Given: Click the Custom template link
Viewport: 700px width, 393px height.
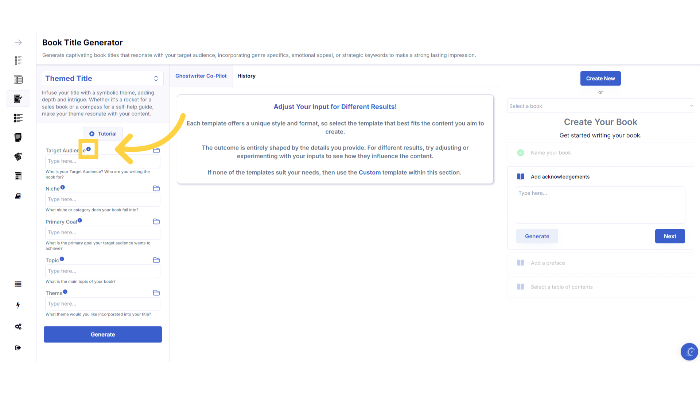Looking at the screenshot, I should pyautogui.click(x=369, y=172).
